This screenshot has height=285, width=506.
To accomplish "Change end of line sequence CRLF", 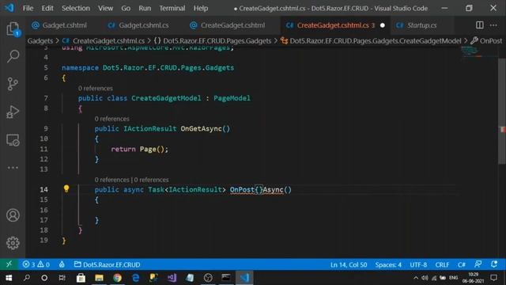I will [442, 264].
